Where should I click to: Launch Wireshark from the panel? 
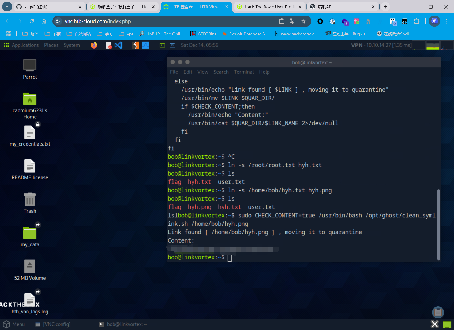pos(145,45)
